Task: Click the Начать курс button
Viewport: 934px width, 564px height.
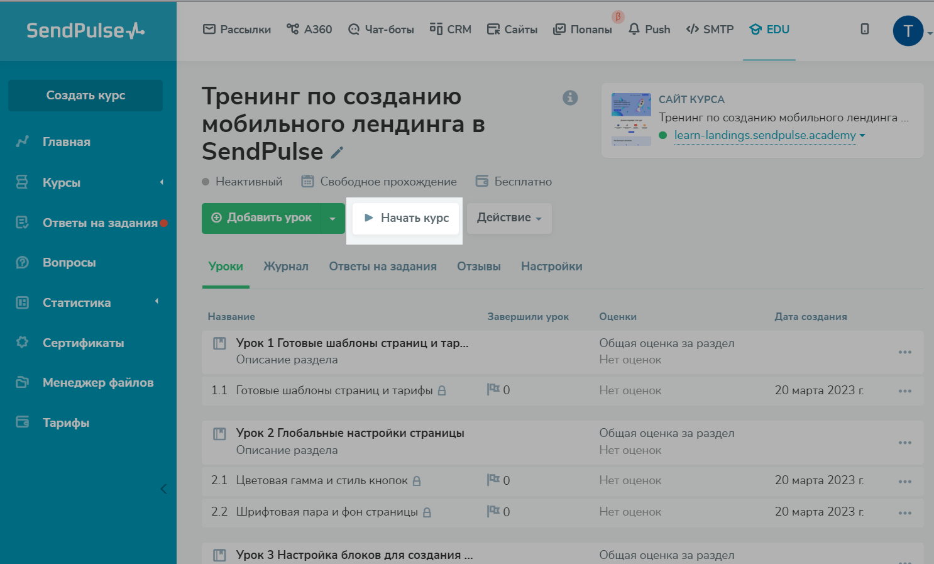Action: pos(406,218)
